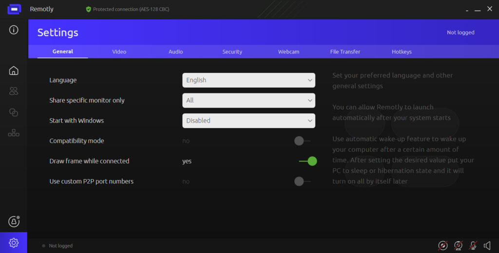Open the contacts people sidebar icon
The height and width of the screenshot is (253, 499).
[x=14, y=91]
